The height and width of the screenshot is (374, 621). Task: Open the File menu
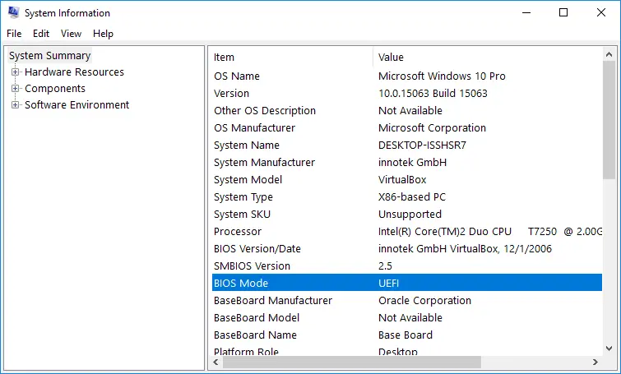click(14, 34)
